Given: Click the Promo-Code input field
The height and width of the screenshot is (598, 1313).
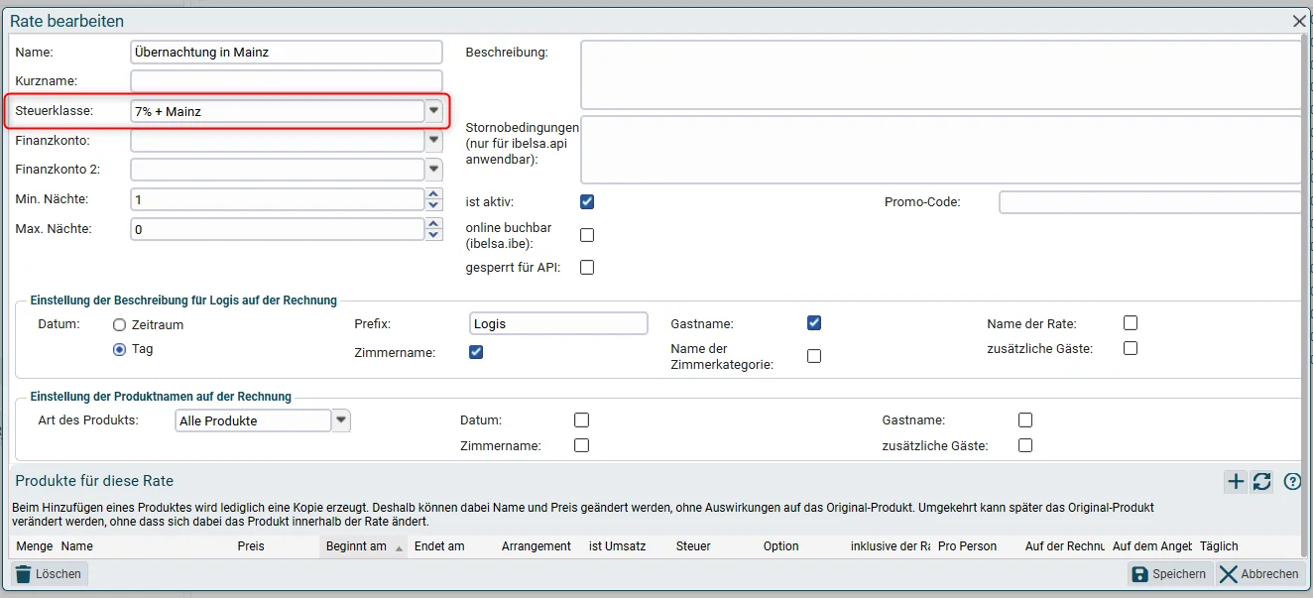Looking at the screenshot, I should (x=1150, y=202).
